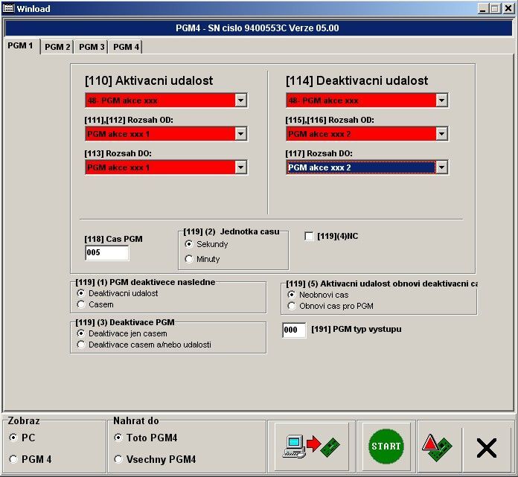Open the [110] Aktivacni udalost dropdown
518x477 pixels.
[240, 100]
